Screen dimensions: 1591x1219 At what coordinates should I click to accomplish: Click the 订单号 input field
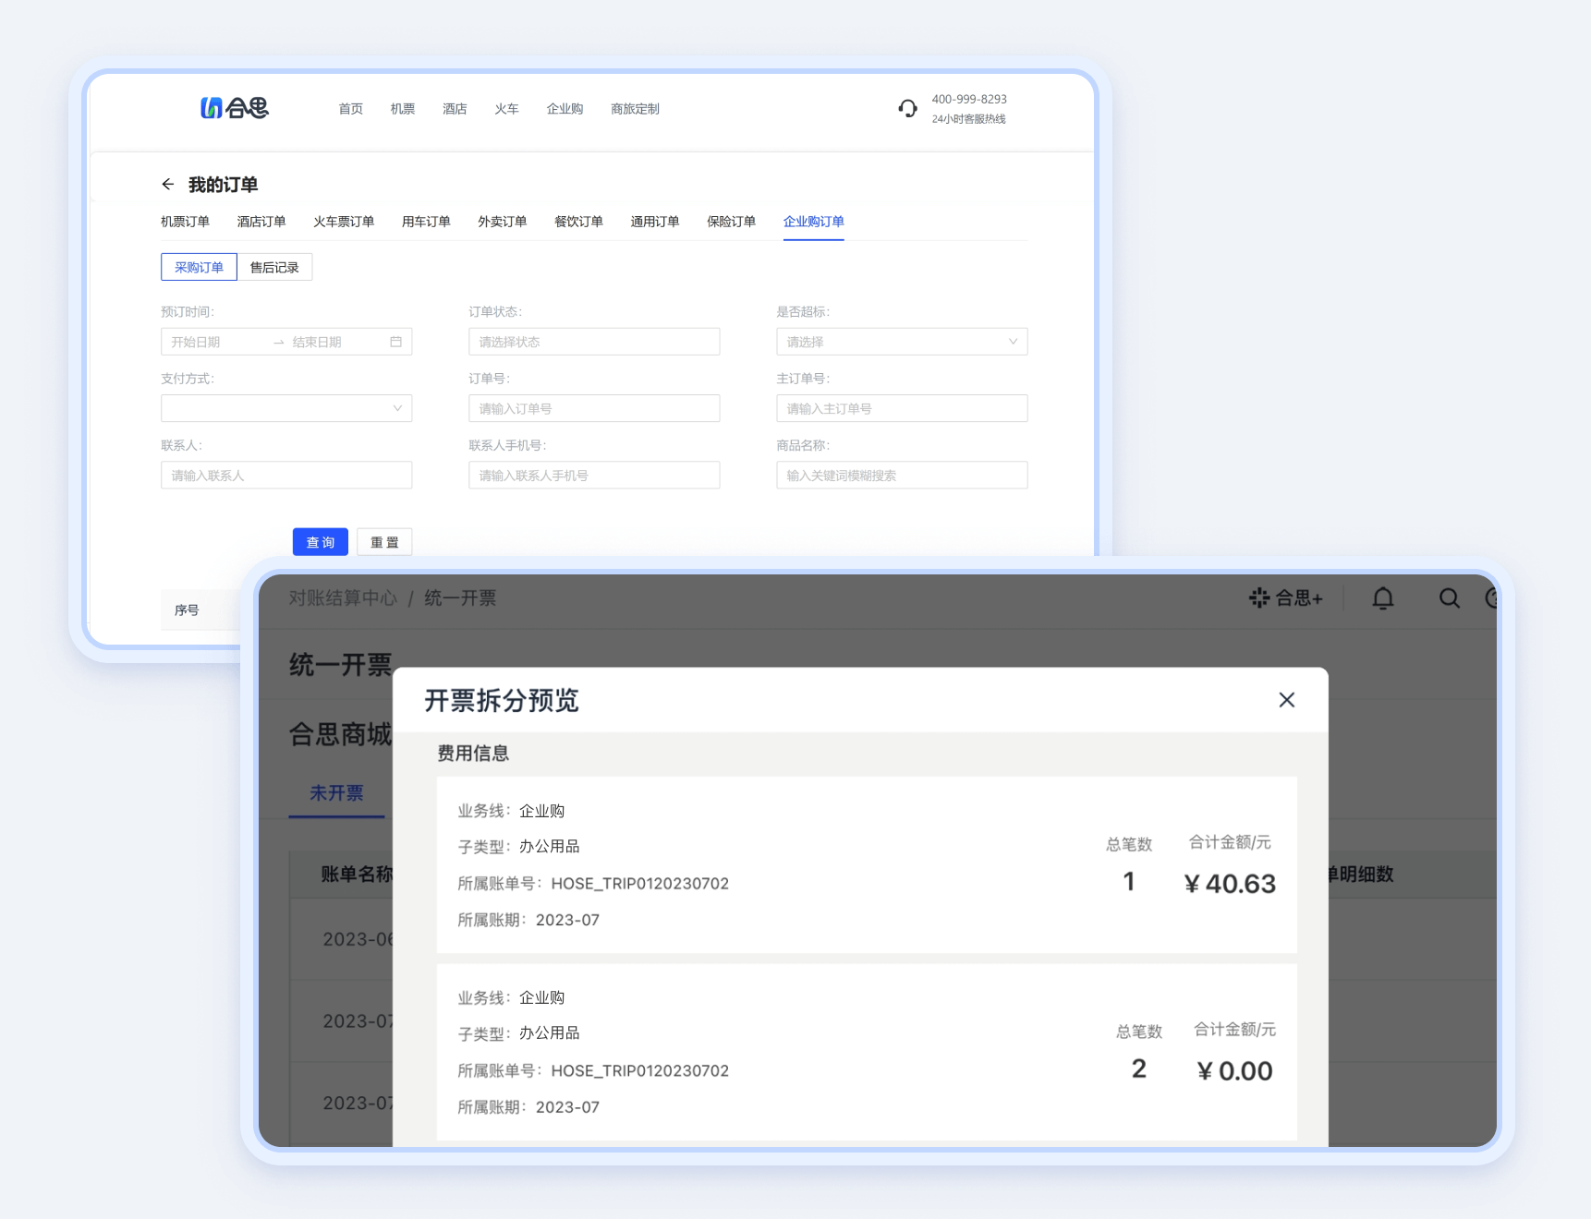pyautogui.click(x=593, y=408)
